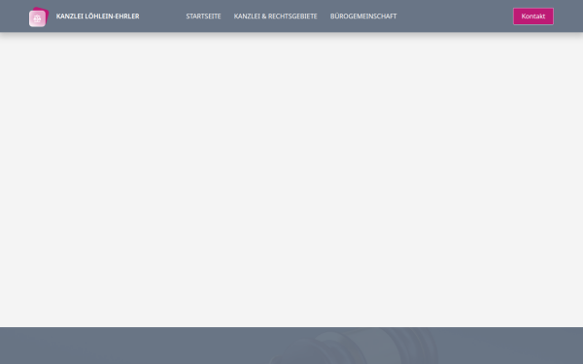This screenshot has height=364, width=583.
Task: Open the Kanzlei & Rechtsgebiete menu item
Action: 276,17
